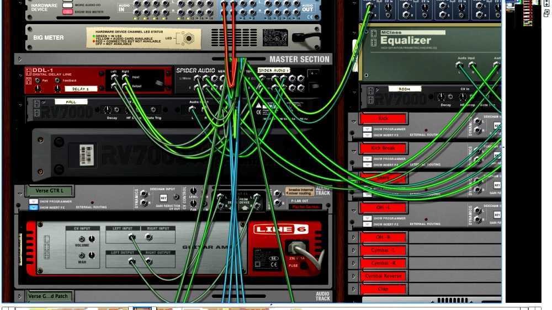This screenshot has height=310, width=552.
Task: Expand the Cymbal -L mix channel
Action: point(353,250)
